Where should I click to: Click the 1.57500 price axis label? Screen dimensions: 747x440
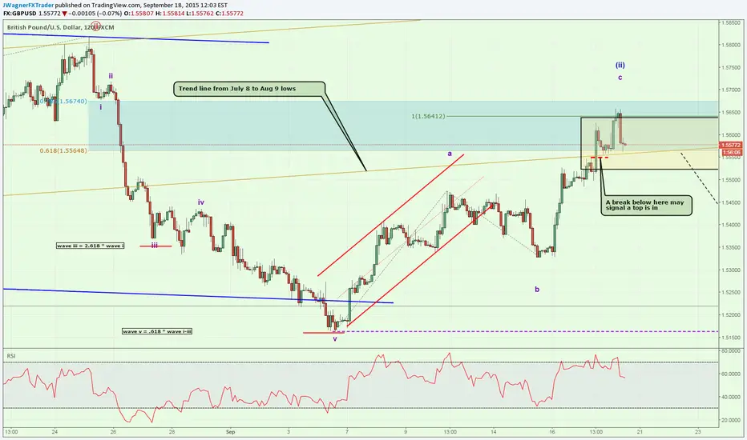tap(731, 67)
